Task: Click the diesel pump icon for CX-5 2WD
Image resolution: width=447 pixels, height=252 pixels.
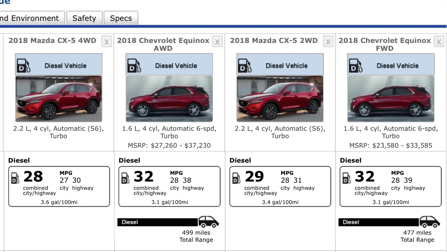Action: pos(245,66)
